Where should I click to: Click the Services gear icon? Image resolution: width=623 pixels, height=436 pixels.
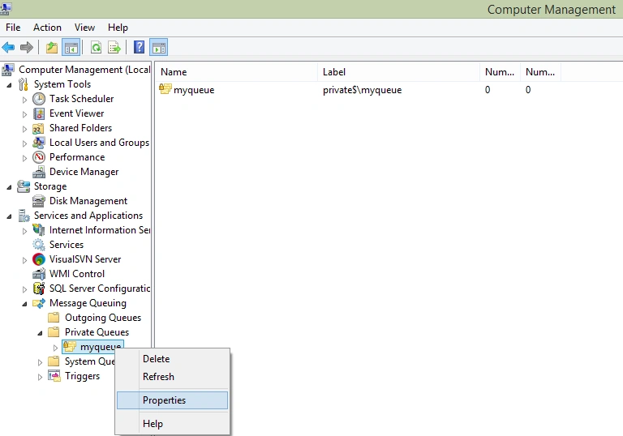tap(39, 245)
